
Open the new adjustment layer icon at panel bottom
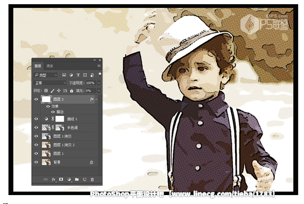tap(69, 179)
